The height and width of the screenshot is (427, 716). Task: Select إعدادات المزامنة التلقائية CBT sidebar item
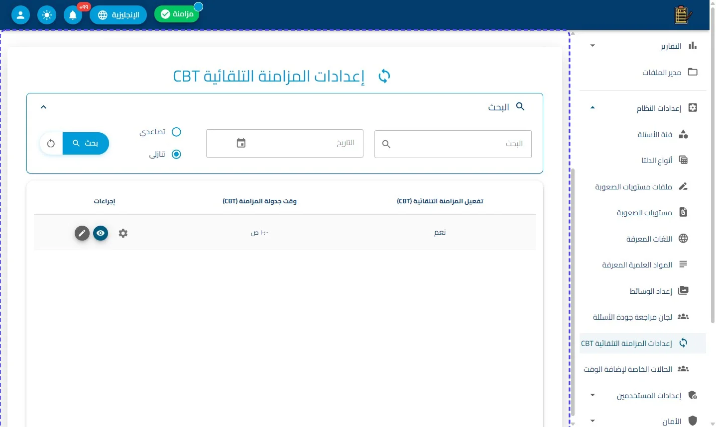point(643,343)
